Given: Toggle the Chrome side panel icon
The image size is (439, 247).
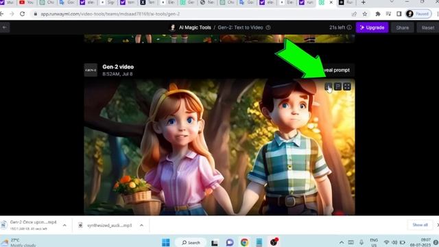Looking at the screenshot, I should (399, 14).
